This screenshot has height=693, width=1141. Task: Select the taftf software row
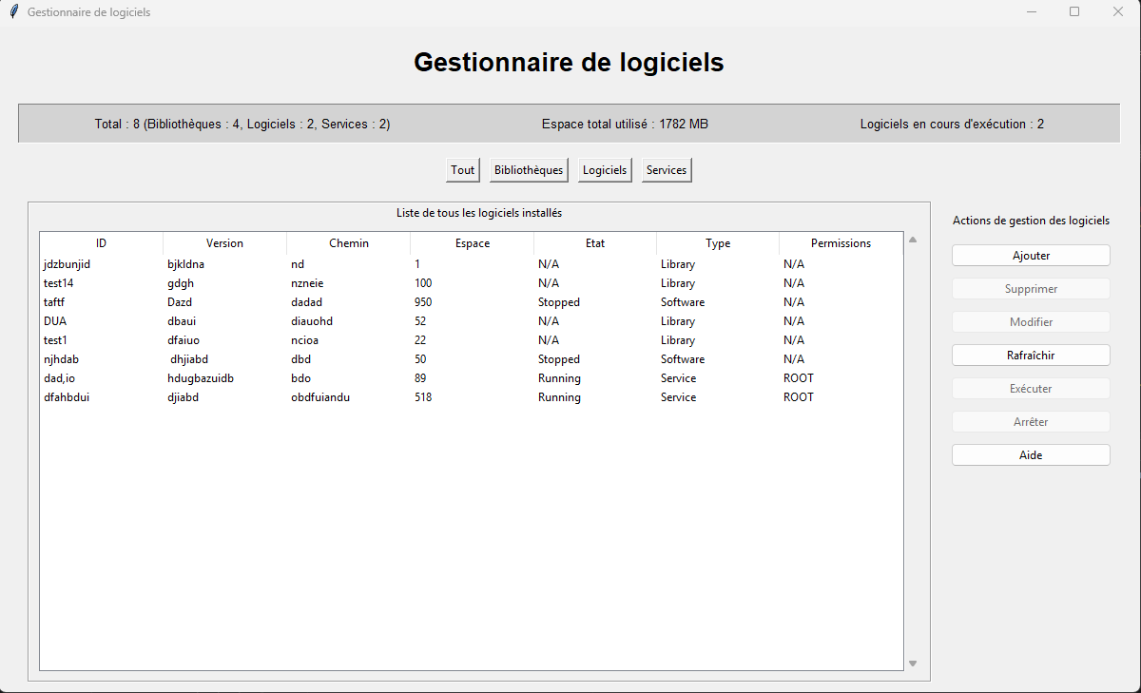[472, 302]
